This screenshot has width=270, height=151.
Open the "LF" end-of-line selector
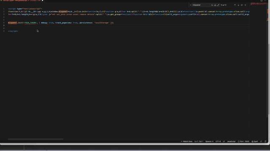[x=224, y=142]
